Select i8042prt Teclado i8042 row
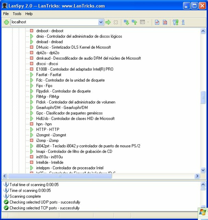 88,146
